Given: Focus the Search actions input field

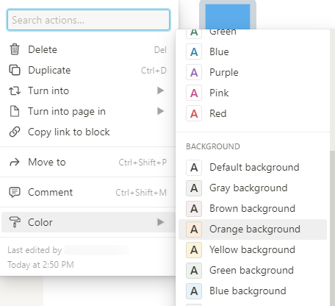Looking at the screenshot, I should 88,20.
